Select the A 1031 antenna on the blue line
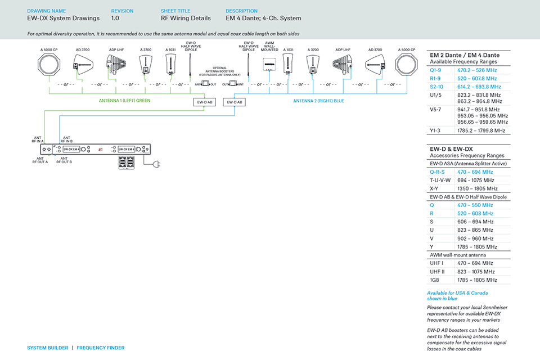540x360 pixels. coord(288,65)
